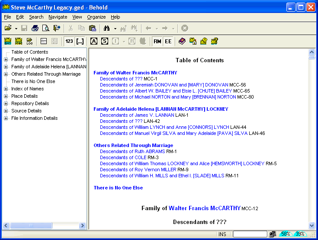
Task: Click Walter Francis McCARTHY name link in heading
Action: coord(204,208)
